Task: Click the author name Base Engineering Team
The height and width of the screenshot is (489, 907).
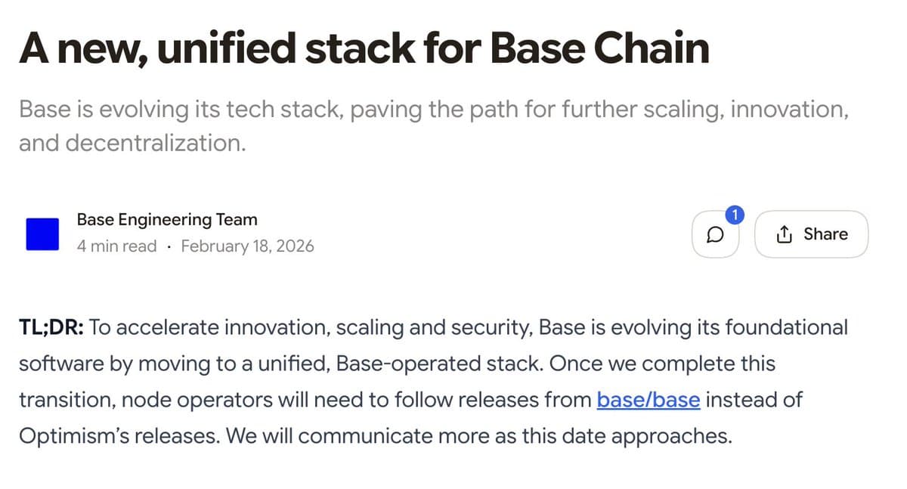Action: coord(166,219)
